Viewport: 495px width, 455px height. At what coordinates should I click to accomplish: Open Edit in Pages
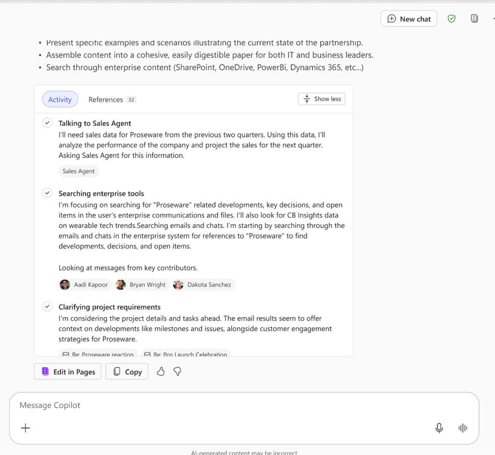[x=67, y=371]
